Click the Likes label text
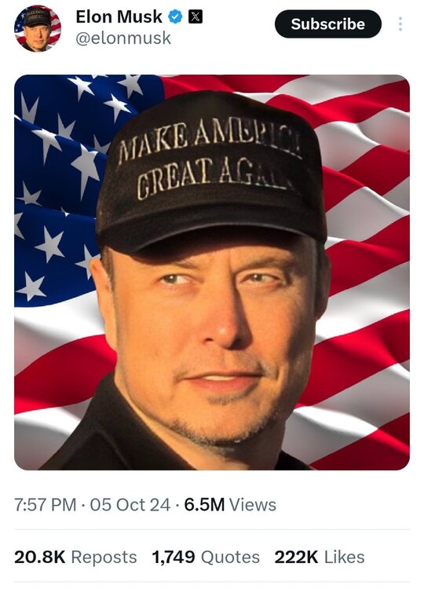This screenshot has width=424, height=589. [345, 557]
